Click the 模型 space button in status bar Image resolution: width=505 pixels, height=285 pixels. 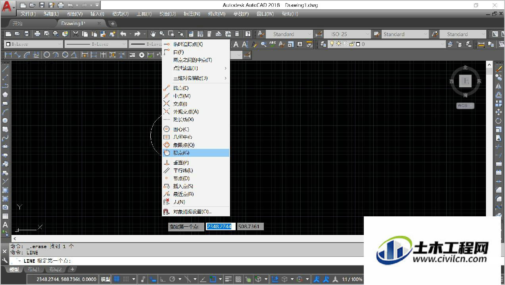tap(106, 279)
